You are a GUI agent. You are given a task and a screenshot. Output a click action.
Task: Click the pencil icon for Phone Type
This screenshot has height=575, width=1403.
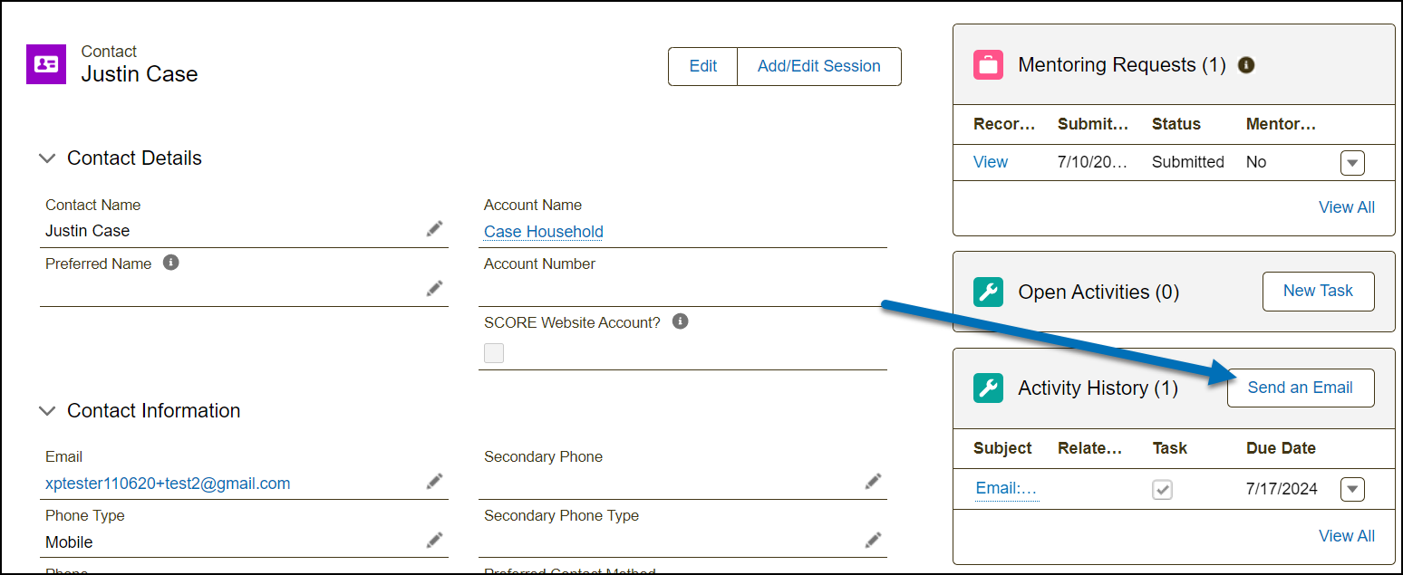435,541
